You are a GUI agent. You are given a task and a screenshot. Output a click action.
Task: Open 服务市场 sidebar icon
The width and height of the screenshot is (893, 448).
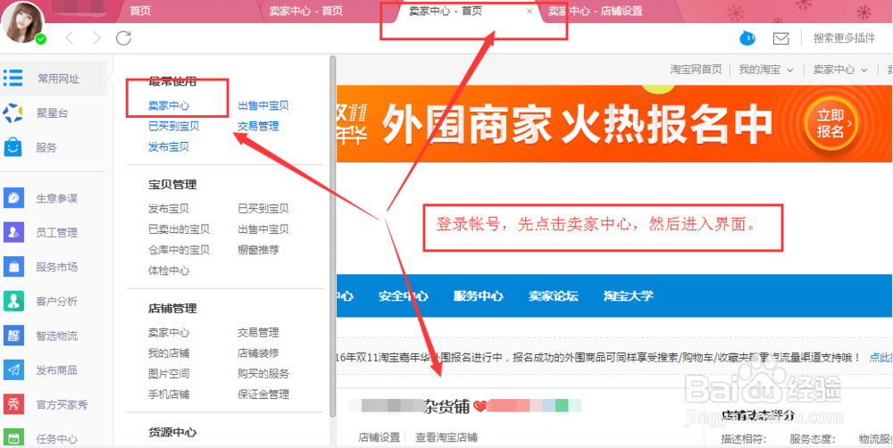(13, 267)
